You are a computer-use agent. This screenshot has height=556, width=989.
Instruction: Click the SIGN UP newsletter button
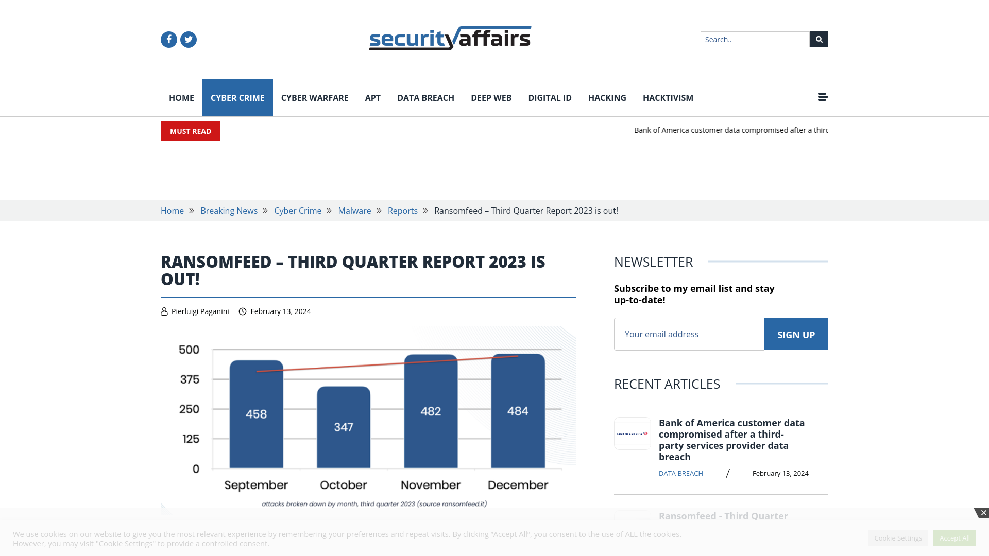click(x=796, y=333)
